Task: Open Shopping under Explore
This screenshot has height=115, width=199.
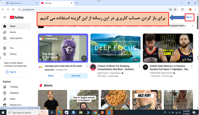Action: click(x=14, y=93)
